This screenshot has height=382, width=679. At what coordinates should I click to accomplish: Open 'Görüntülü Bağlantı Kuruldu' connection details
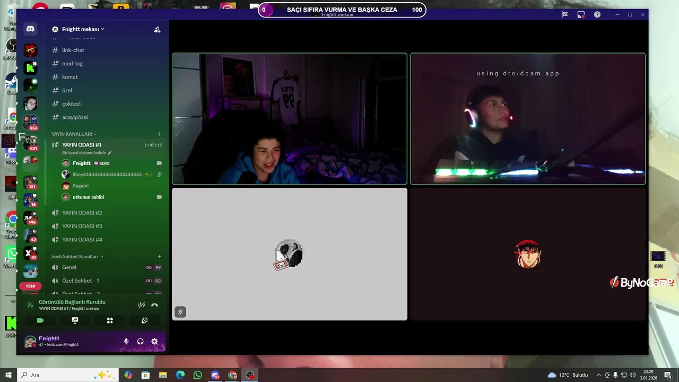(x=72, y=302)
